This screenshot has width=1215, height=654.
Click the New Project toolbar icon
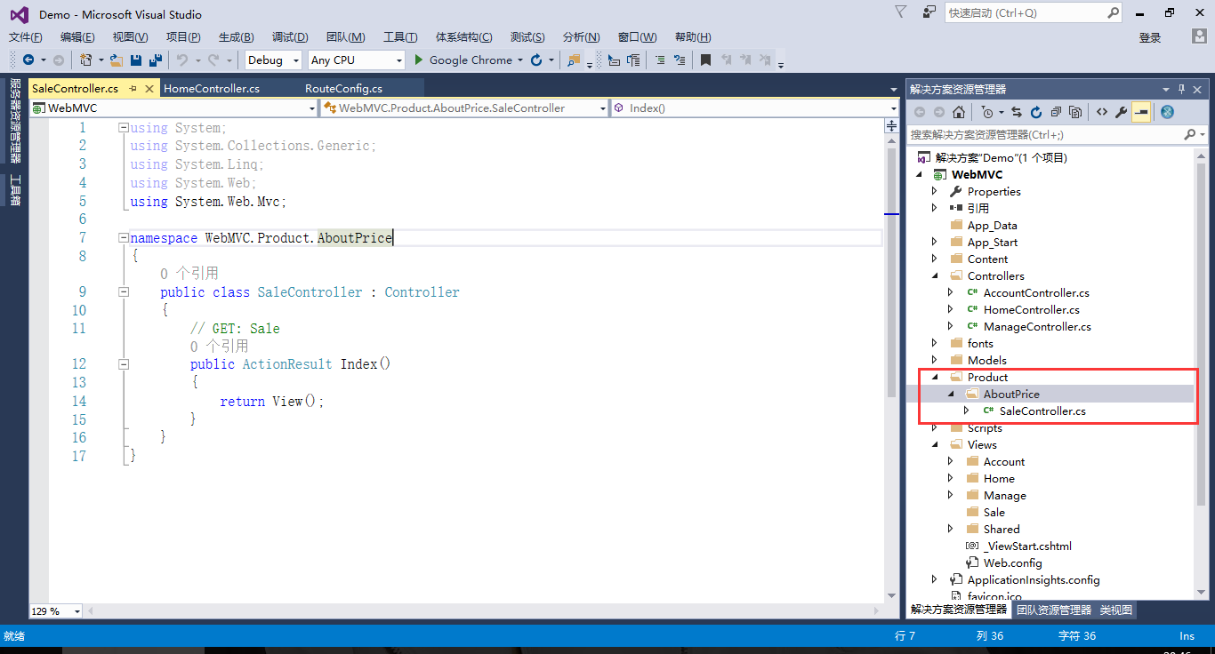(86, 60)
